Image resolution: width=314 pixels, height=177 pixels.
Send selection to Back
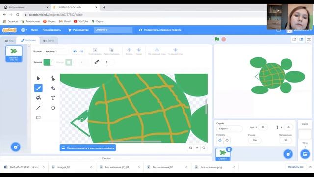[x=175, y=51]
